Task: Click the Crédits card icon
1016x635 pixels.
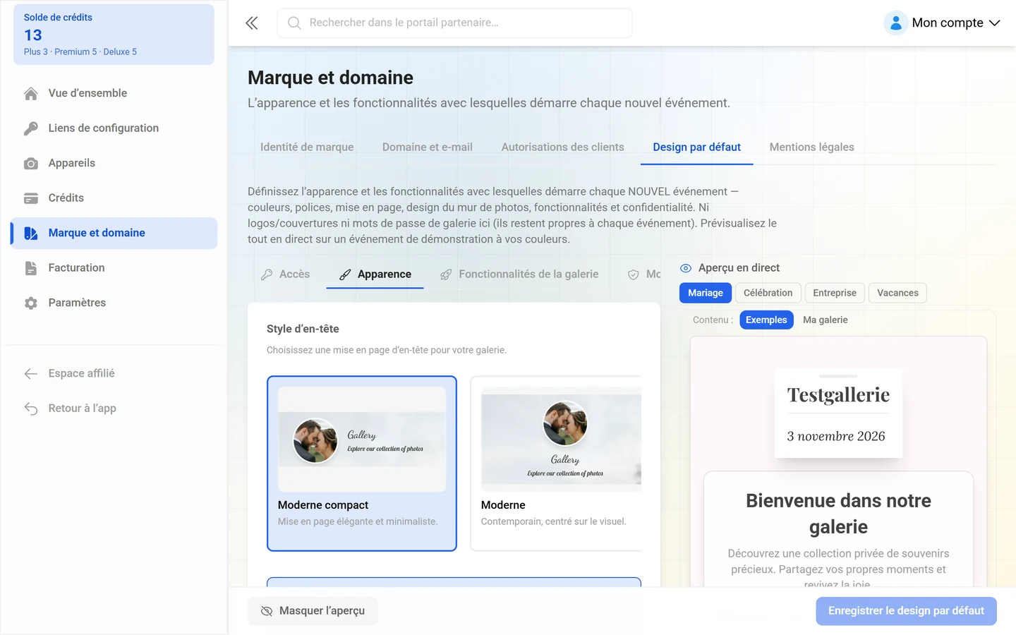Action: tap(31, 198)
